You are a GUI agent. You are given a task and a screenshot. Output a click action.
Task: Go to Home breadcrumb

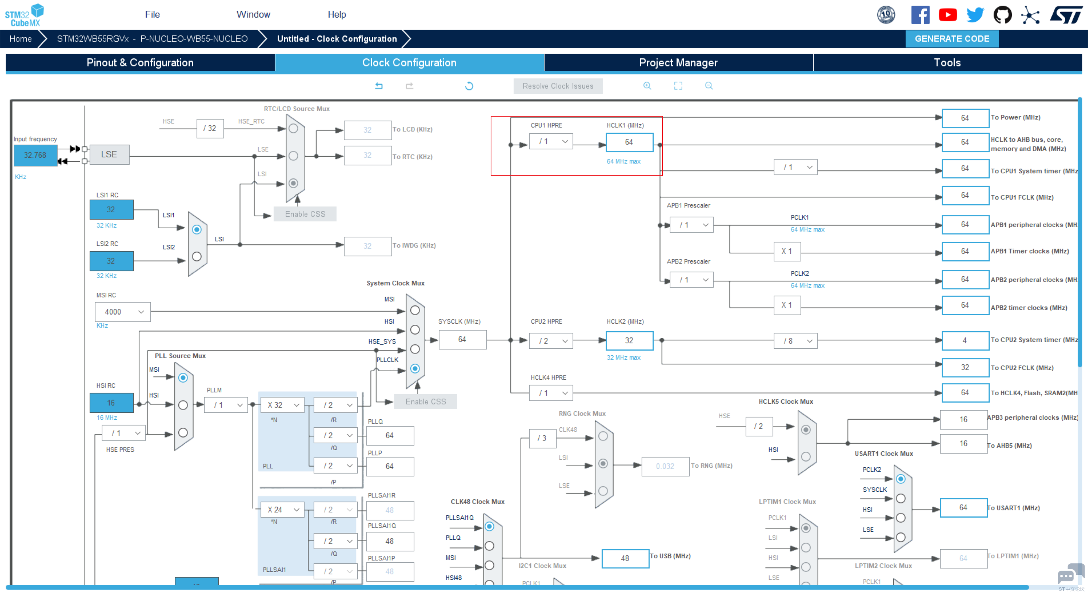21,39
